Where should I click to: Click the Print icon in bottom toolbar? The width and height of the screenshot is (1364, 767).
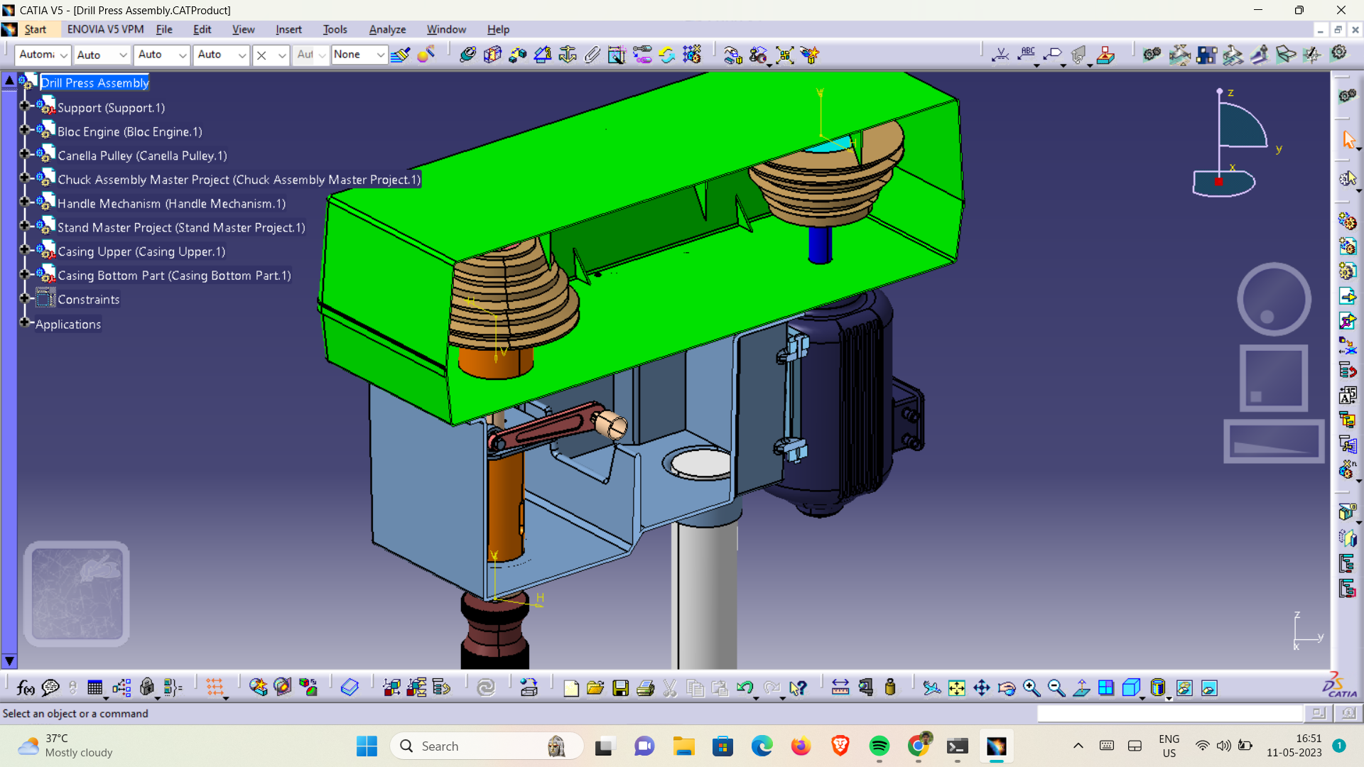point(645,687)
